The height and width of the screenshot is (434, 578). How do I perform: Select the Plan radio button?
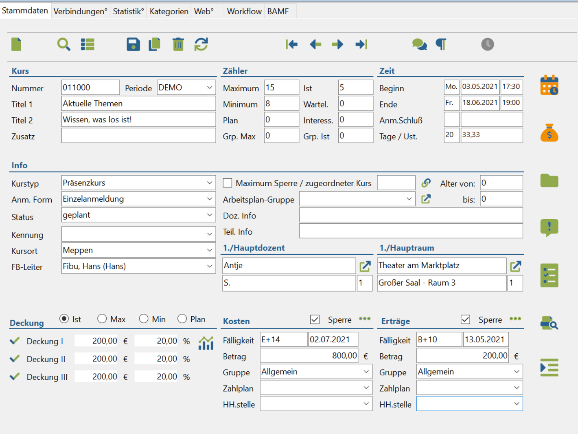click(182, 319)
